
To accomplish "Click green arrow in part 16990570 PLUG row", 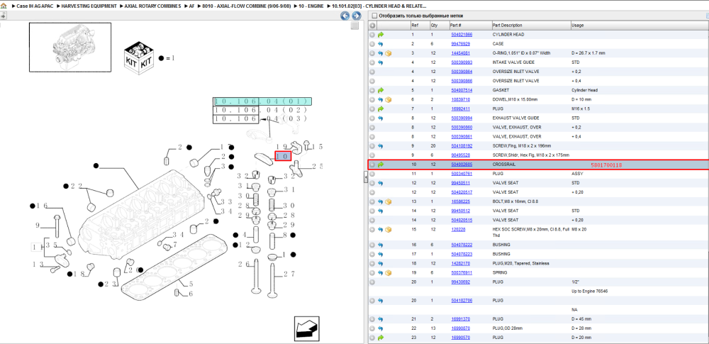I will (380, 338).
